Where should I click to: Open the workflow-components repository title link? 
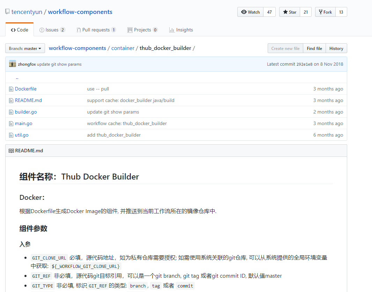click(80, 12)
